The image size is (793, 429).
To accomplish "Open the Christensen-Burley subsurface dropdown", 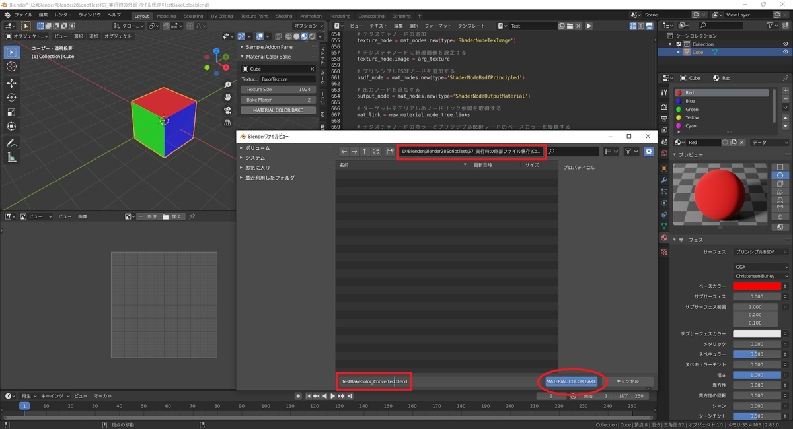I will (761, 276).
